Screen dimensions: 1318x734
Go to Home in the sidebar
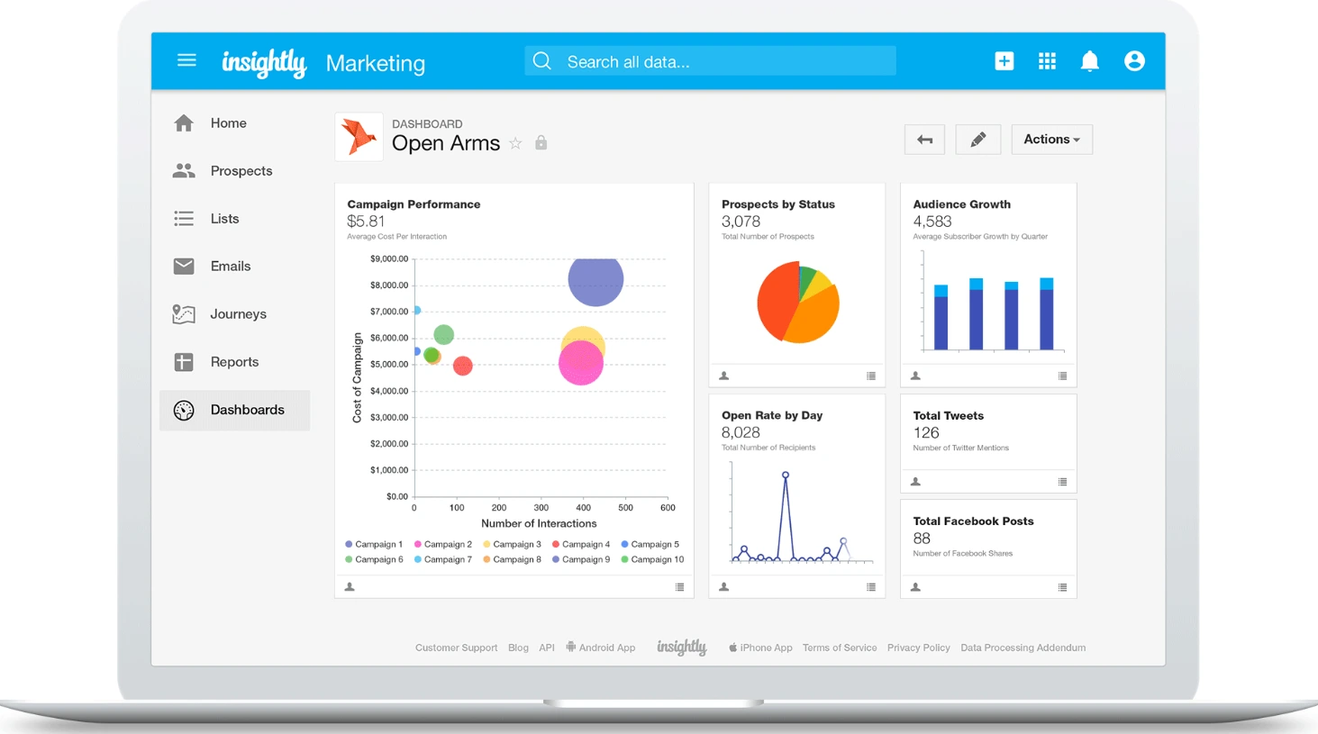point(234,123)
